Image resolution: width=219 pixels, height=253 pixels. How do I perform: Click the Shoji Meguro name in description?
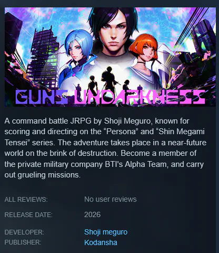point(127,121)
